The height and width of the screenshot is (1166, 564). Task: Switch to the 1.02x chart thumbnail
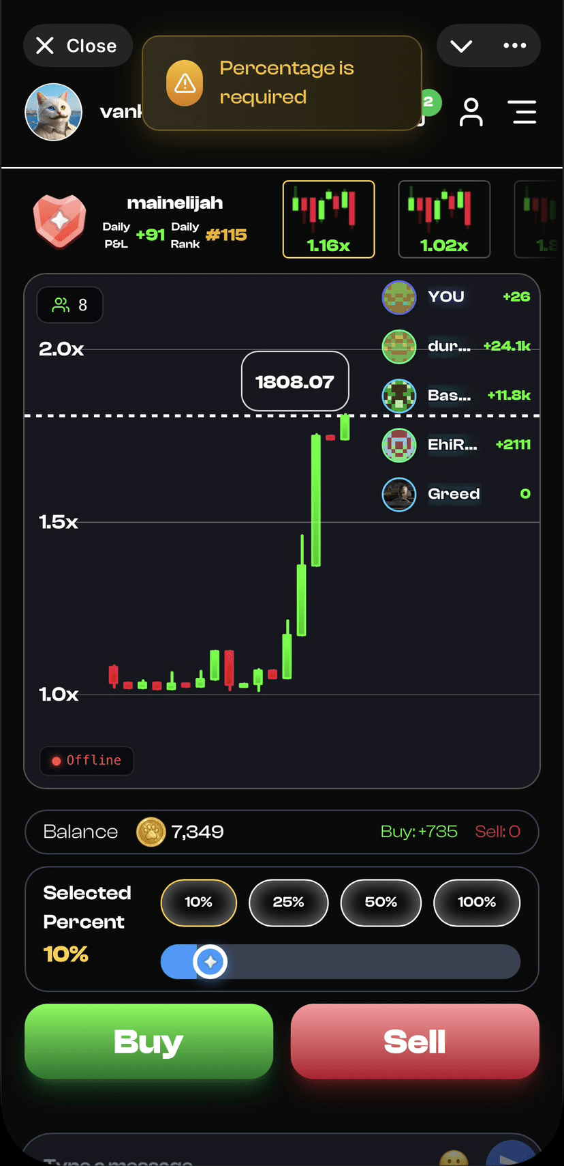click(444, 219)
